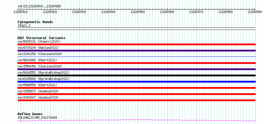Viewport: 264px width, 124px height.
Task: Click ruler position 23280550
Action: (138, 12)
